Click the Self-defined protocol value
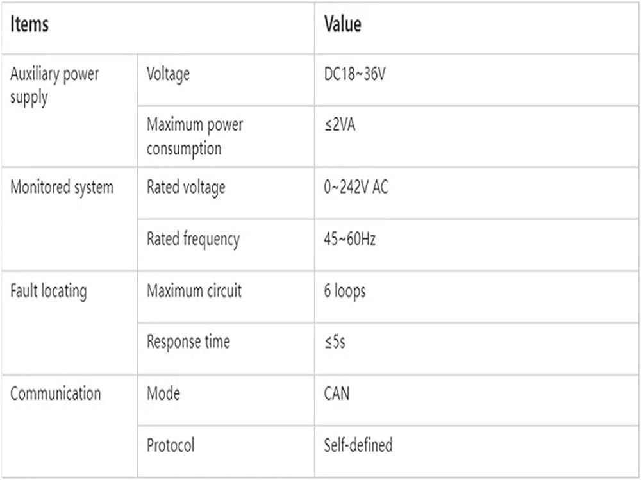Screen dimensions: 641x480 click(x=358, y=445)
